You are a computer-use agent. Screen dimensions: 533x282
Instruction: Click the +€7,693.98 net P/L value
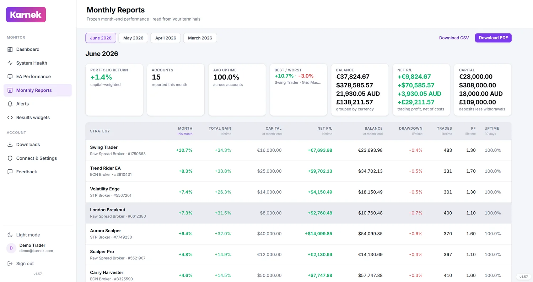(320, 150)
